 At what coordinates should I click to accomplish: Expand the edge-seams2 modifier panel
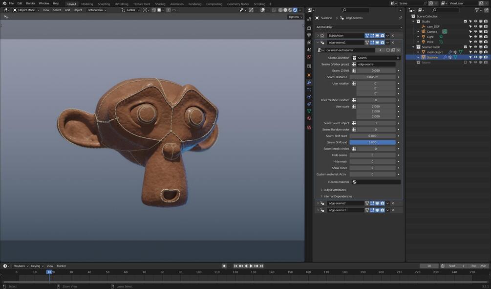tap(318, 203)
